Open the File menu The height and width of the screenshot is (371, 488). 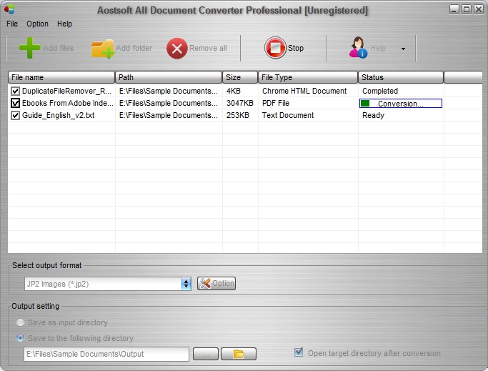tap(12, 24)
